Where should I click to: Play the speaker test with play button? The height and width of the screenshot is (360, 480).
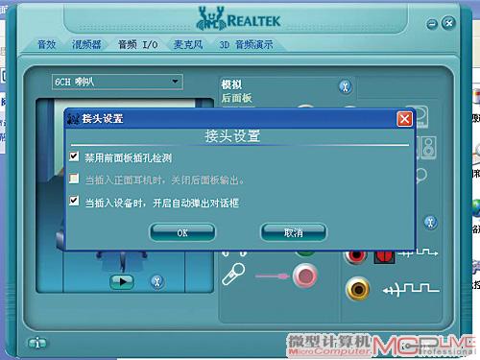[122, 281]
